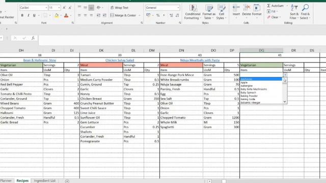The width and height of the screenshot is (326, 183).
Task: Use Format Painter
Action: click(7, 17)
